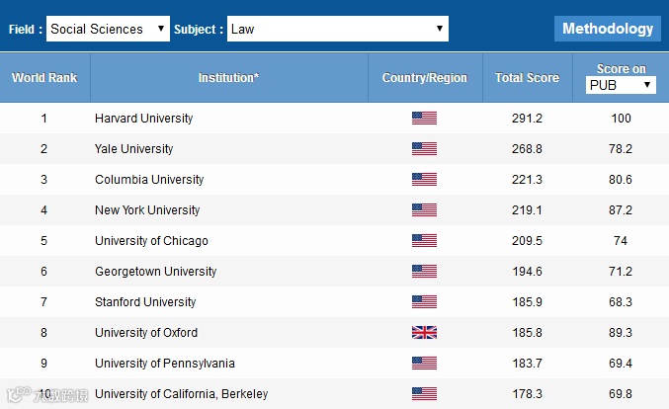Image resolution: width=669 pixels, height=409 pixels.
Task: Click the flag in the Stanford University row
Action: [x=424, y=302]
